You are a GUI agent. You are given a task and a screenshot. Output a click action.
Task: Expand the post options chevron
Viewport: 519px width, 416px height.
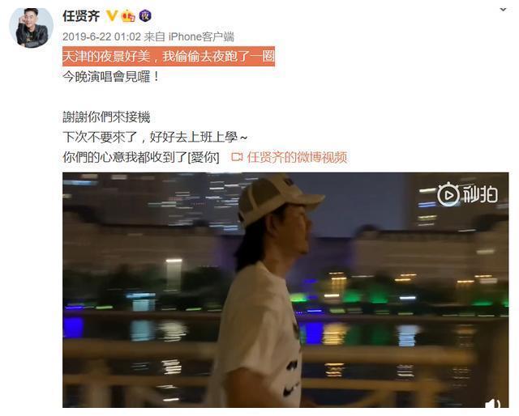pos(503,10)
